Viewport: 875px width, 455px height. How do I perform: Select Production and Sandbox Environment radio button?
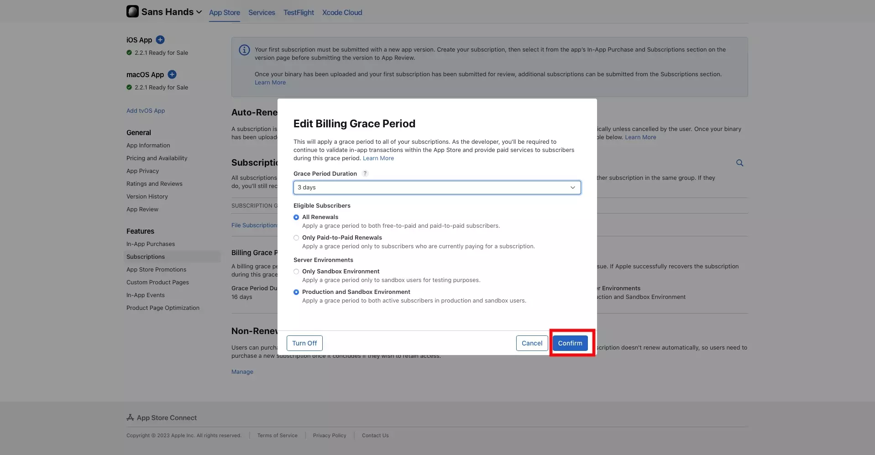[x=296, y=292]
